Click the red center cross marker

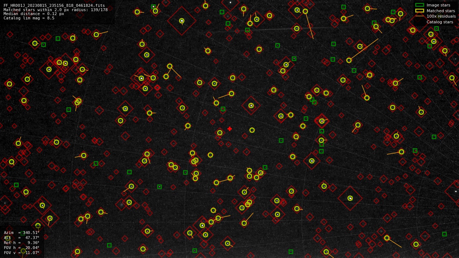click(230, 129)
